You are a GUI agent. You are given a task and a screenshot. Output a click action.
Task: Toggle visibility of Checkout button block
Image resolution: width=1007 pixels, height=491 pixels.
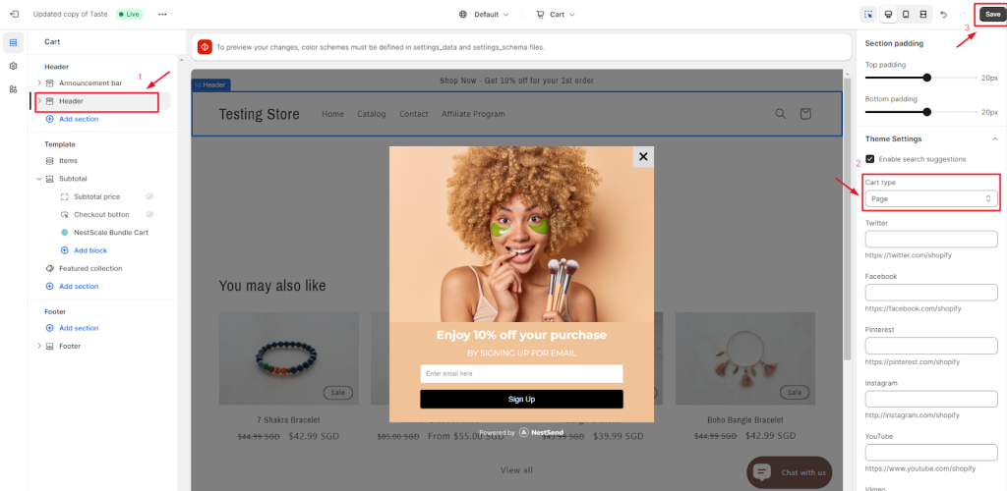[149, 215]
